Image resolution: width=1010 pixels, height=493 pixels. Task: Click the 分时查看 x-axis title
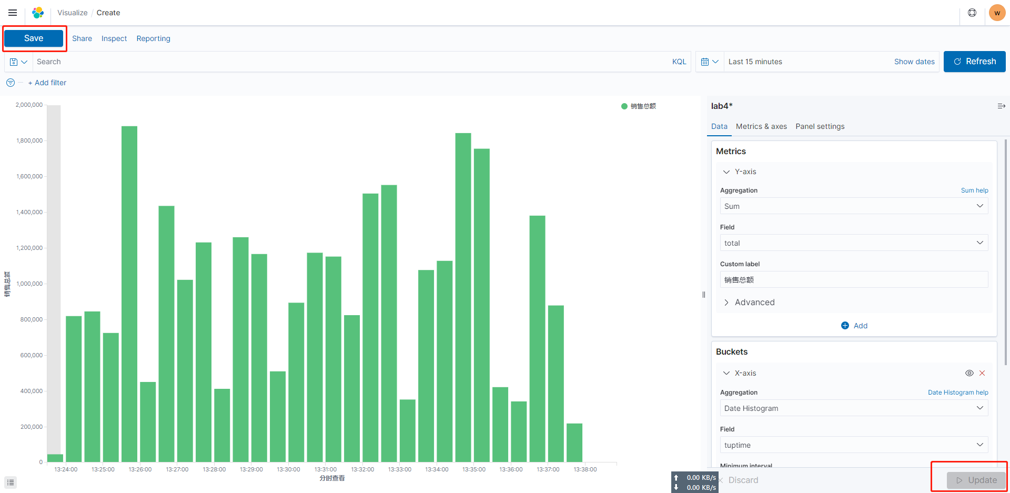pyautogui.click(x=332, y=478)
